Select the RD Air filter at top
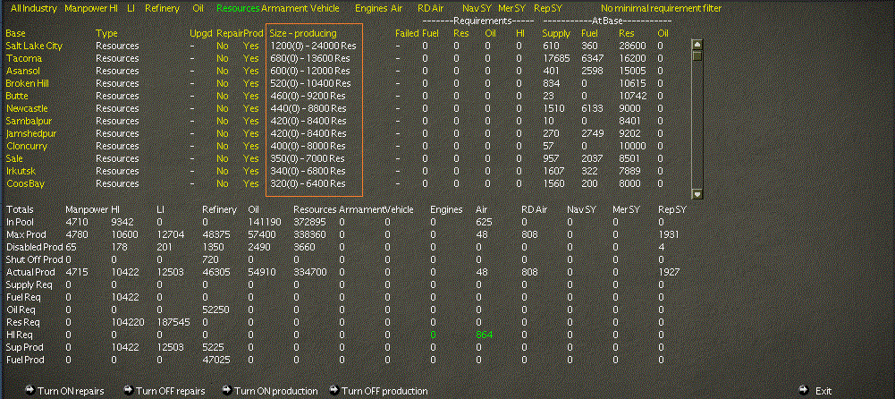Screen dimensions: 895x399 [430, 9]
